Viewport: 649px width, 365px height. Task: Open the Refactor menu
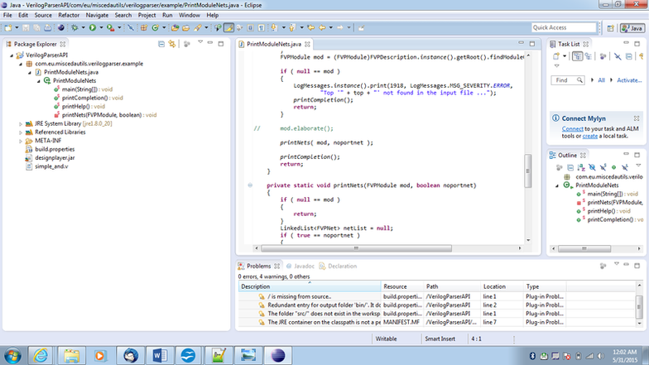[69, 15]
